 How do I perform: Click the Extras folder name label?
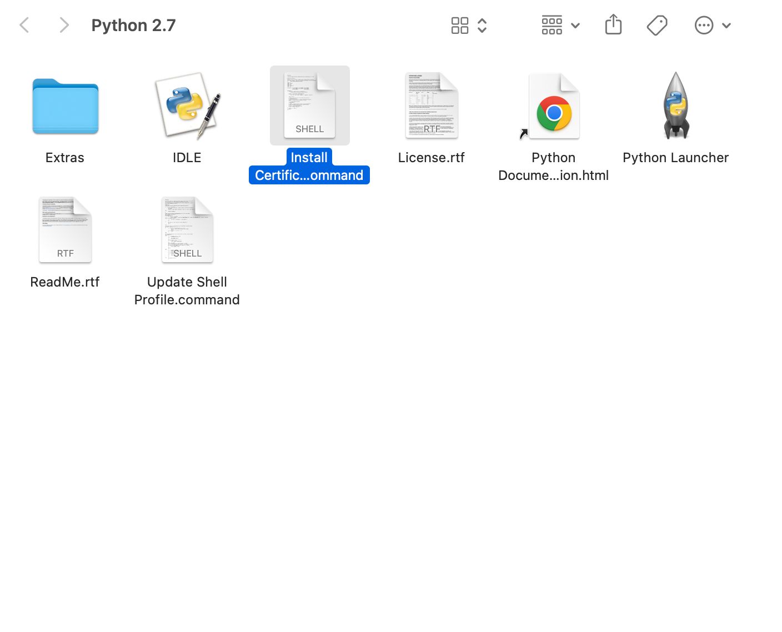tap(65, 158)
